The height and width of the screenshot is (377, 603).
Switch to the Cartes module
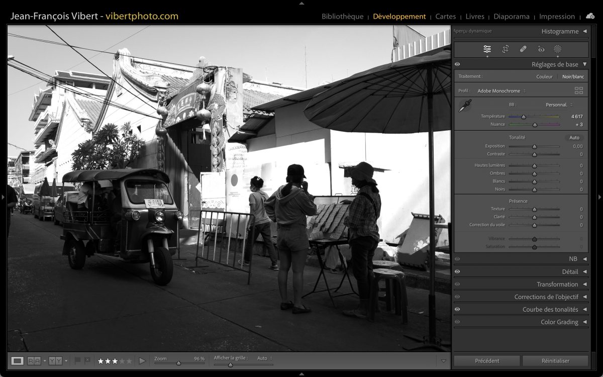point(445,16)
